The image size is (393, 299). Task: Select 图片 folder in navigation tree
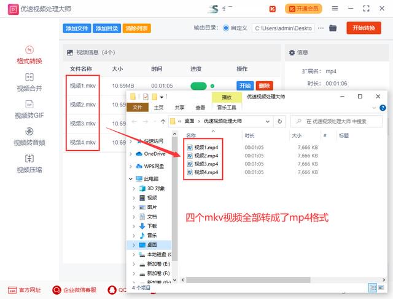[148, 207]
